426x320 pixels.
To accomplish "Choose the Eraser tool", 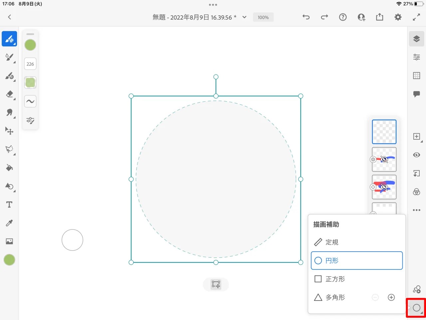I will (9, 95).
